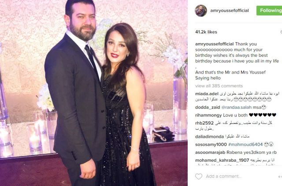Follow the @randaa.salah mention link
Viewport: 282px width, 186px height.
click(x=237, y=108)
